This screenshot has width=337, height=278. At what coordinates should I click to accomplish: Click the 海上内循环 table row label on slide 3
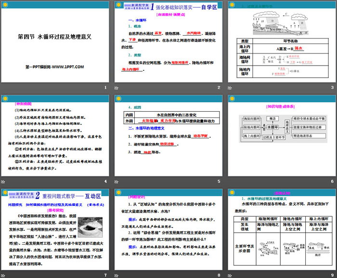click(x=245, y=49)
